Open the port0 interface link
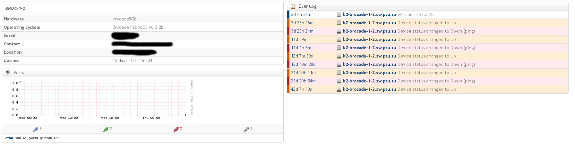This screenshot has height=146, width=575. (33, 138)
